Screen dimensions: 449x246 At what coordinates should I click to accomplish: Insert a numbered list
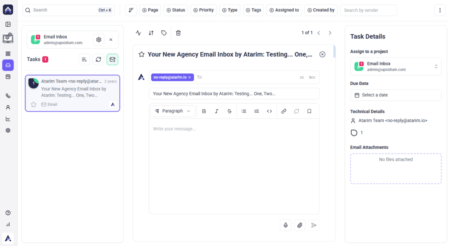coord(257,111)
